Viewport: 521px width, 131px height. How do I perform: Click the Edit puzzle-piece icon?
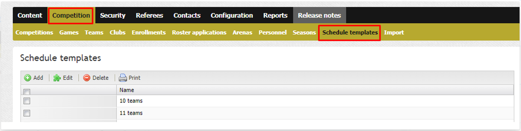(x=57, y=78)
